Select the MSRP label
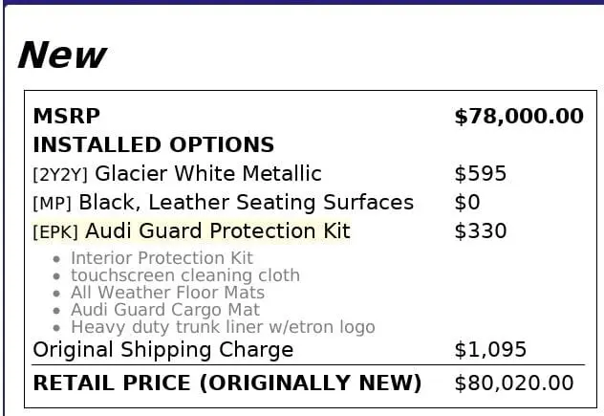 (x=66, y=117)
